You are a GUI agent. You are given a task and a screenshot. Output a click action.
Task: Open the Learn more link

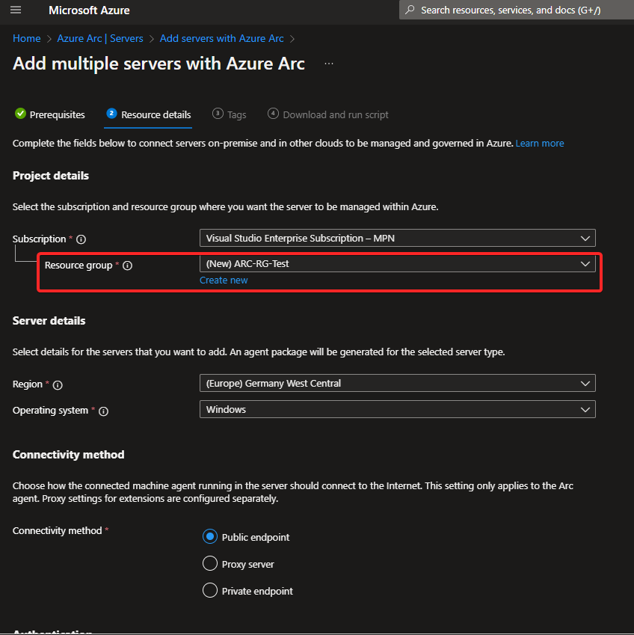click(540, 143)
